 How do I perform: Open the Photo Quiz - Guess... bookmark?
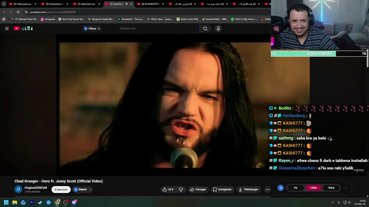point(160,19)
